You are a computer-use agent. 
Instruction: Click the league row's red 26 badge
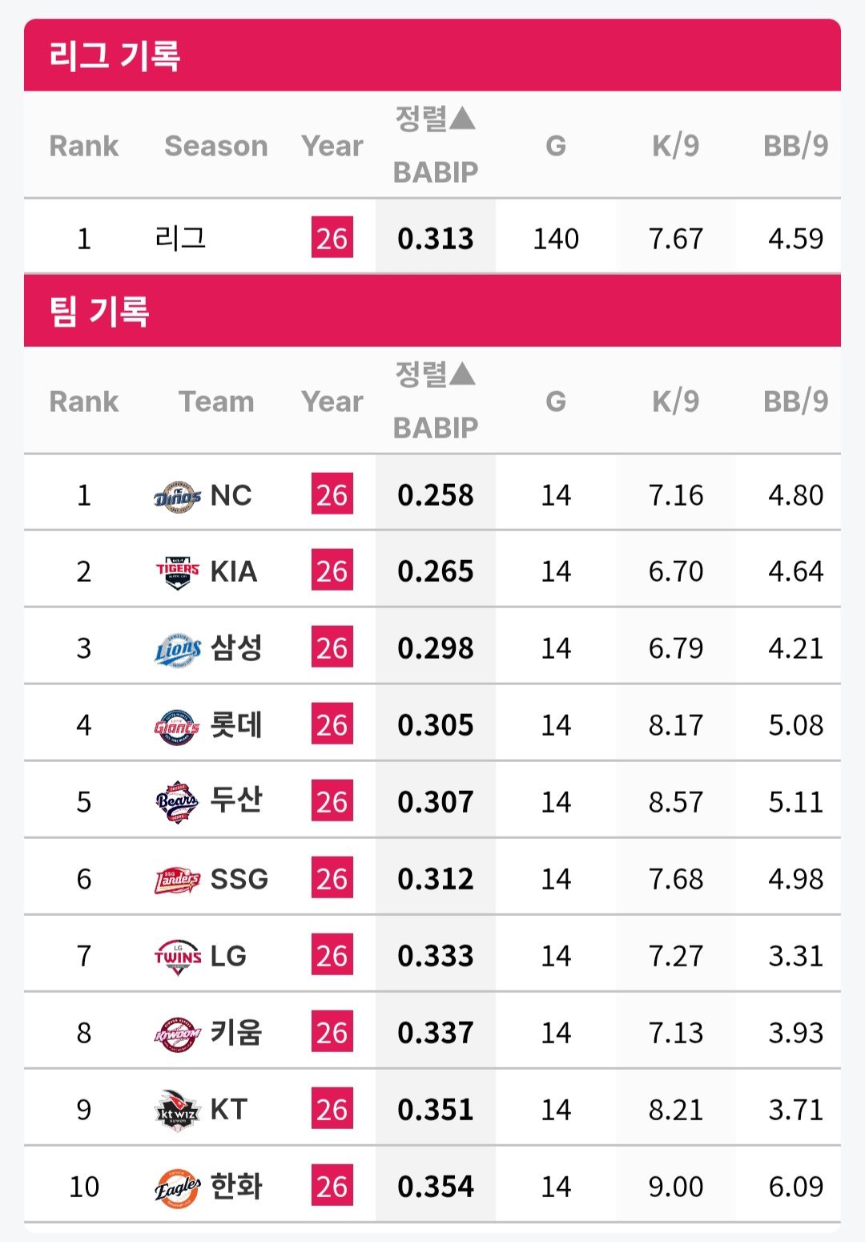(332, 238)
